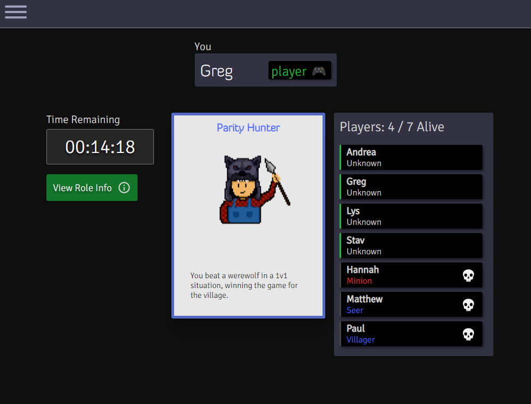
Task: Select Andrea in the players list
Action: point(410,157)
